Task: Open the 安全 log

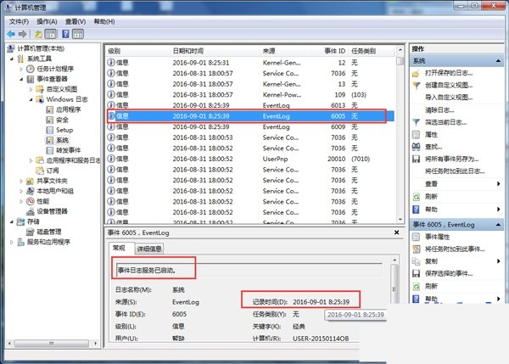Action: point(62,120)
